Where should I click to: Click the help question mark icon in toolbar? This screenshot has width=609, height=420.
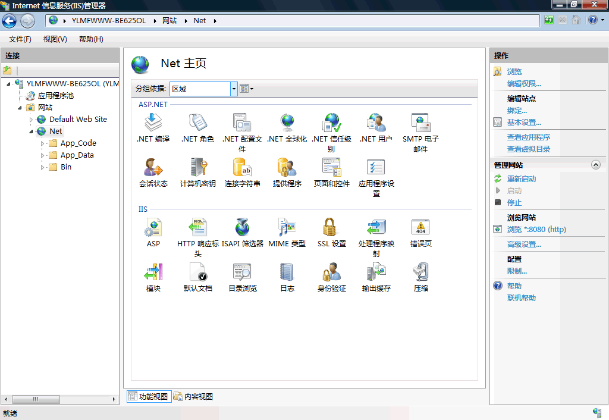point(593,20)
